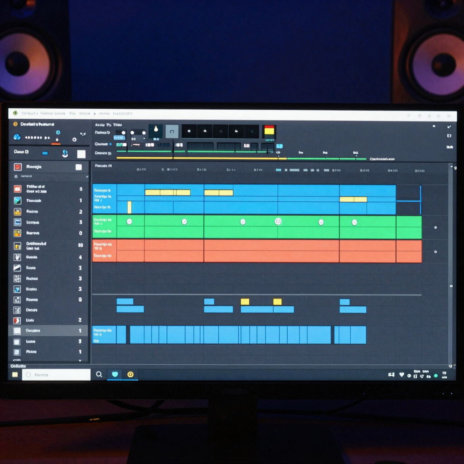This screenshot has height=464, width=464.
Task: Select the blue microphone-shaped icon in the side panel
Action: coord(65,153)
